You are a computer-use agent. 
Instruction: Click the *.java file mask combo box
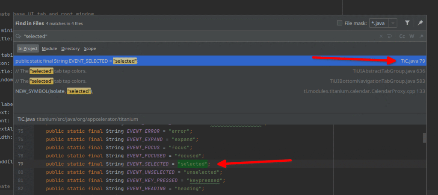click(378, 23)
